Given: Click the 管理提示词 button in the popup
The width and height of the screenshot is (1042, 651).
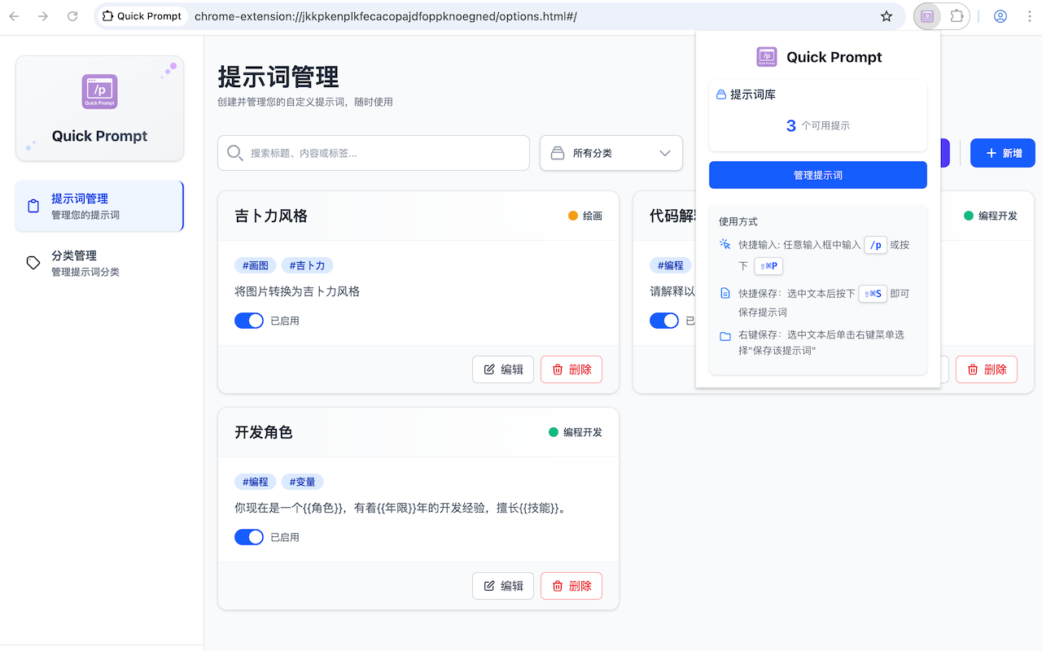Looking at the screenshot, I should click(x=817, y=174).
